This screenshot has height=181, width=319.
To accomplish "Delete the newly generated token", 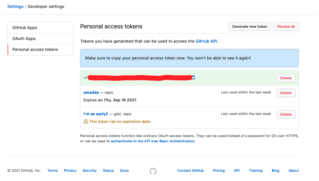I will pos(286,78).
